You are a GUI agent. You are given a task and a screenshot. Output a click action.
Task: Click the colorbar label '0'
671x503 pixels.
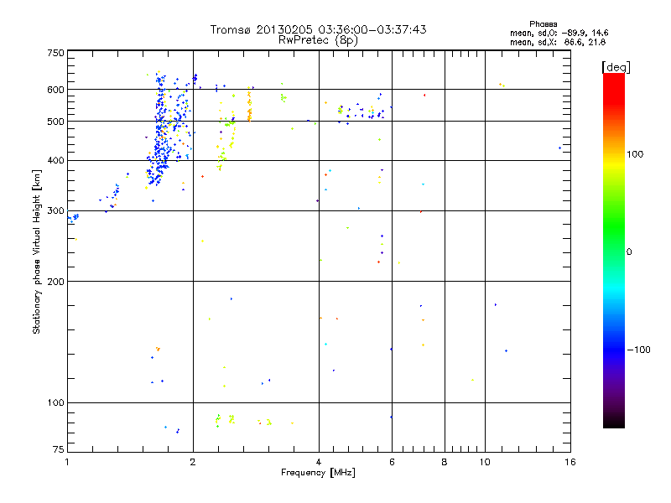click(x=629, y=252)
